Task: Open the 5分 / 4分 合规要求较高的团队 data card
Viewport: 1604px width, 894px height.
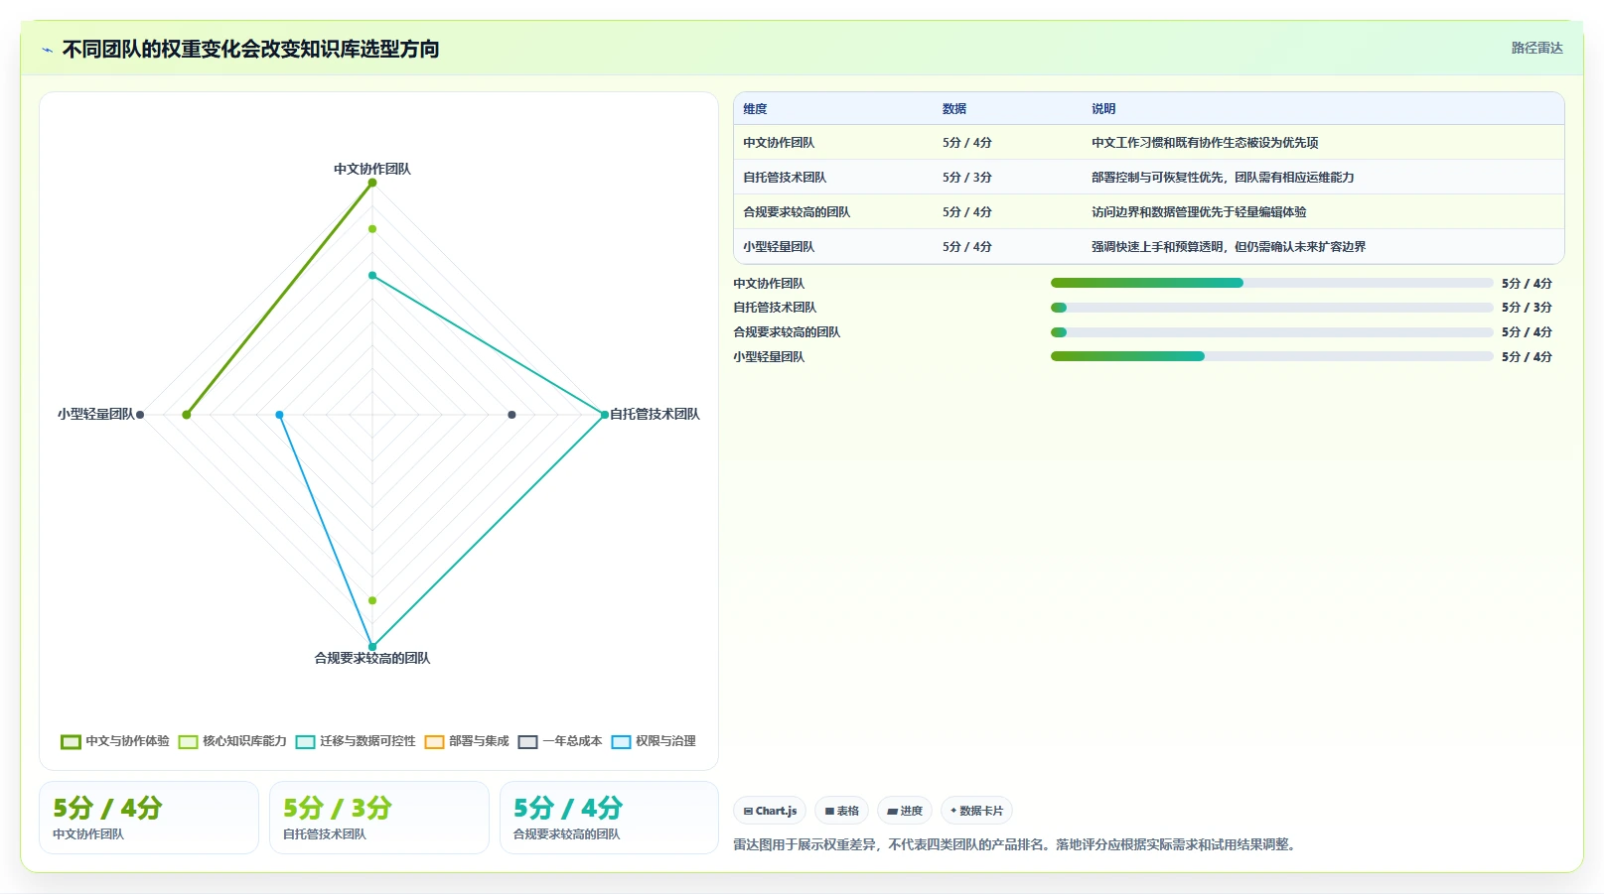Action: 609,818
